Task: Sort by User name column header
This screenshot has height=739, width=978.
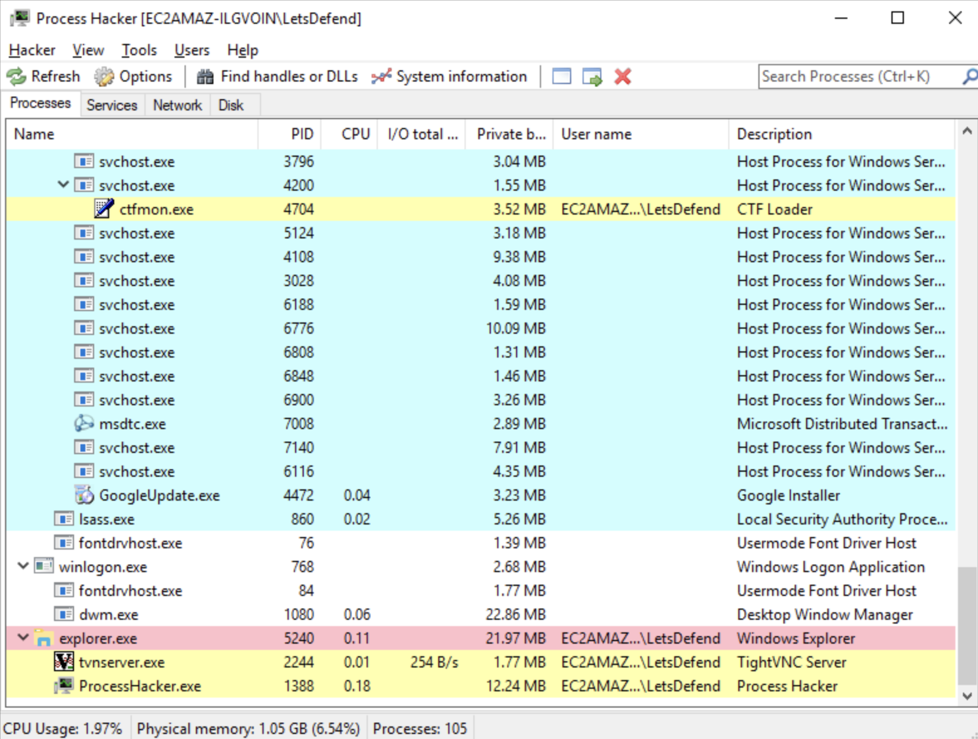Action: pos(641,134)
